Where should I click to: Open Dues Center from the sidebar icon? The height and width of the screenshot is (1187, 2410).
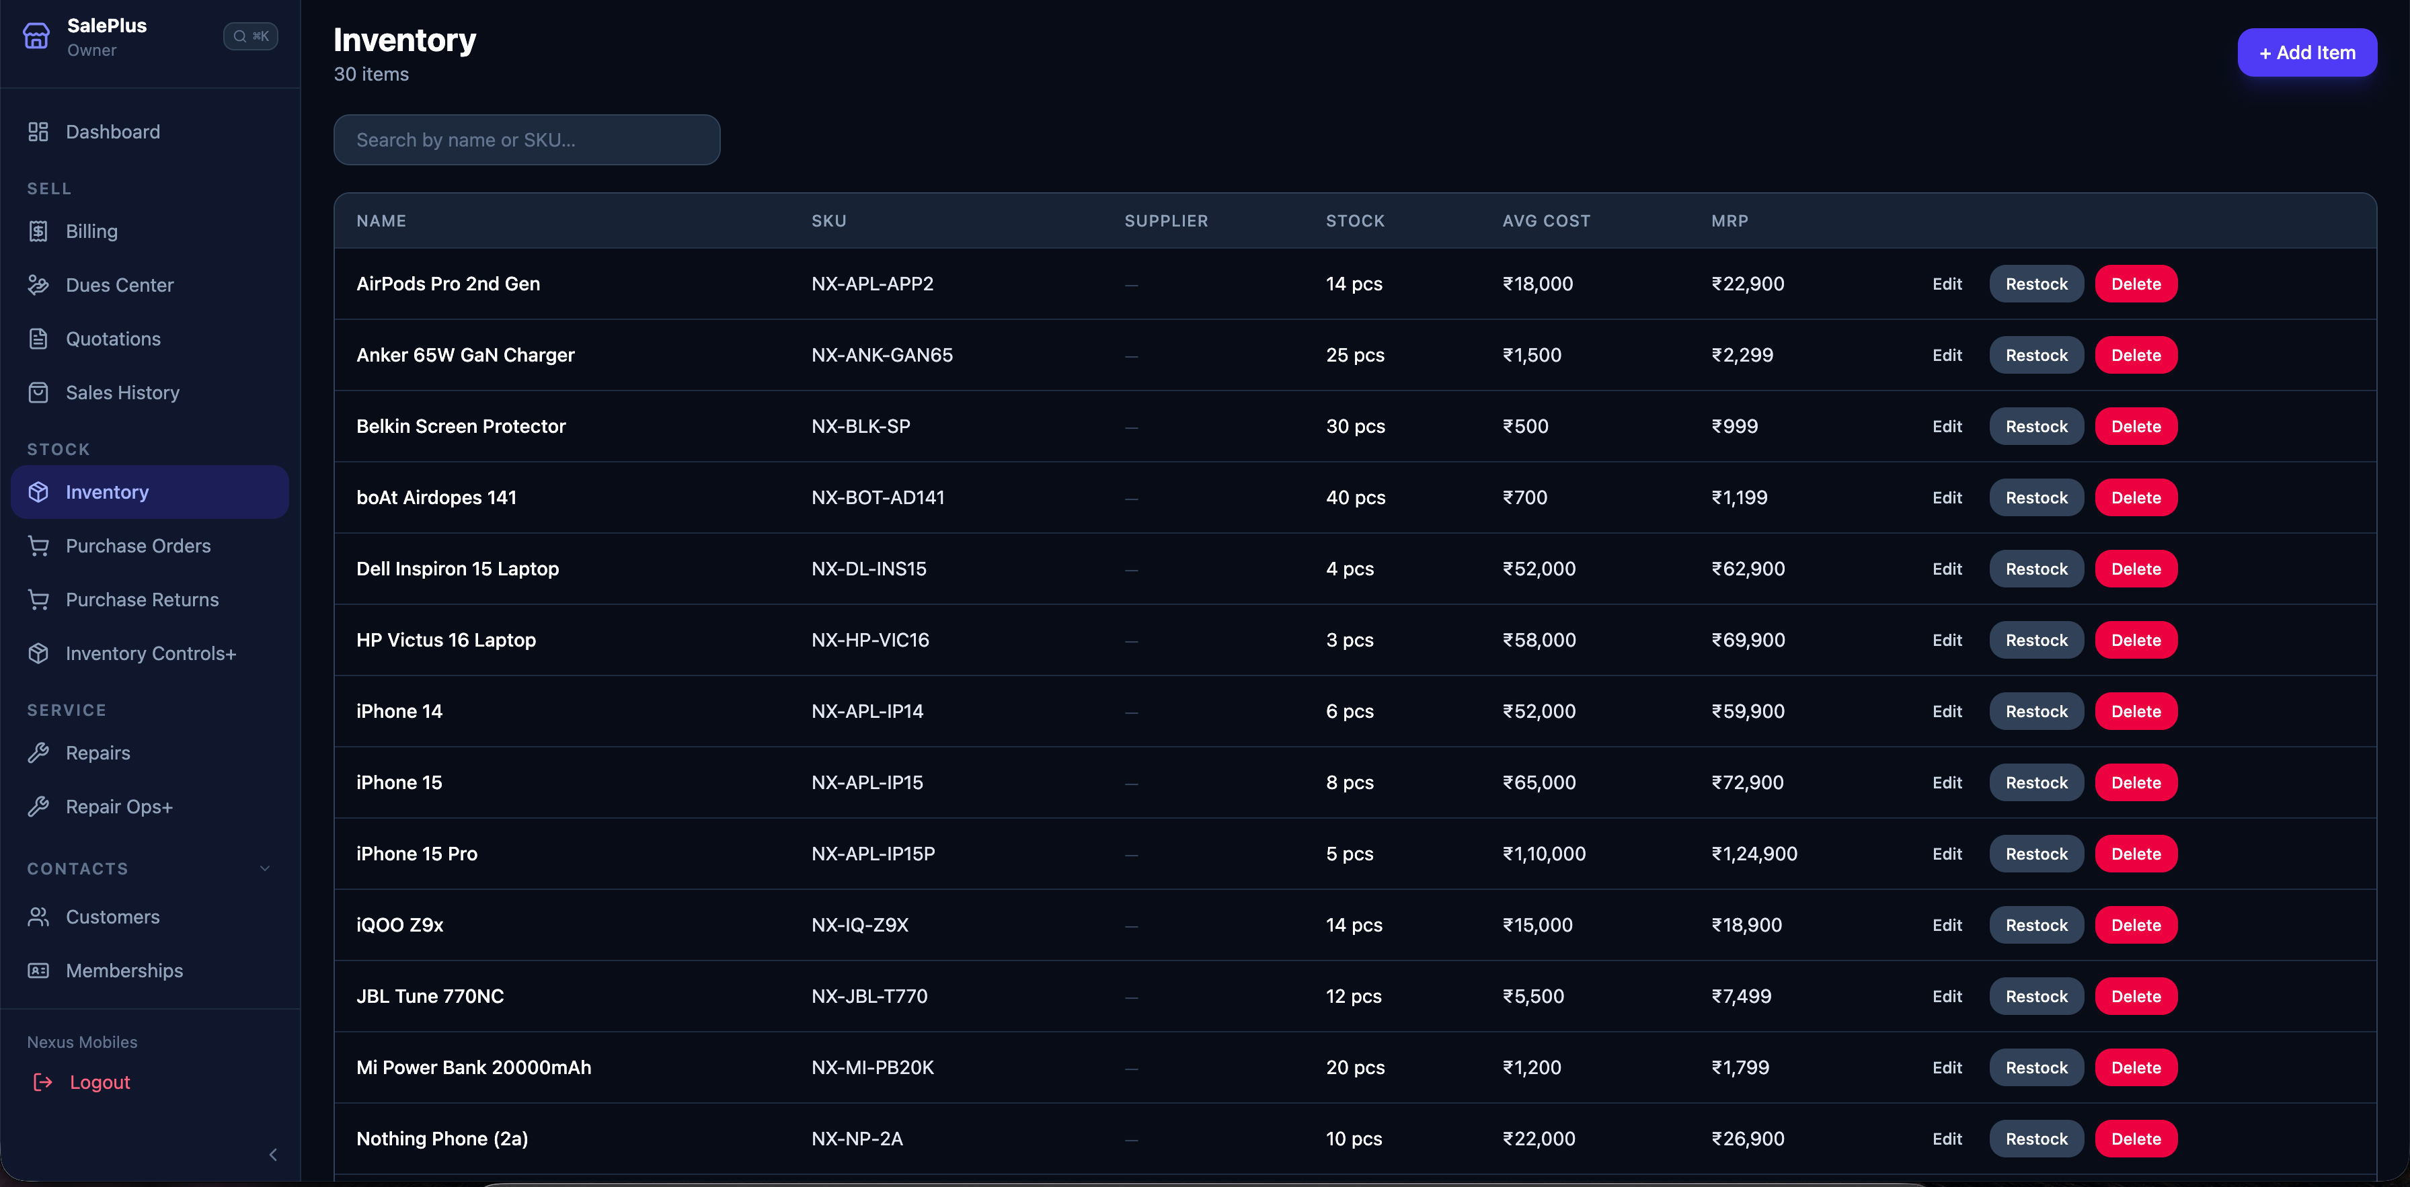(x=38, y=285)
